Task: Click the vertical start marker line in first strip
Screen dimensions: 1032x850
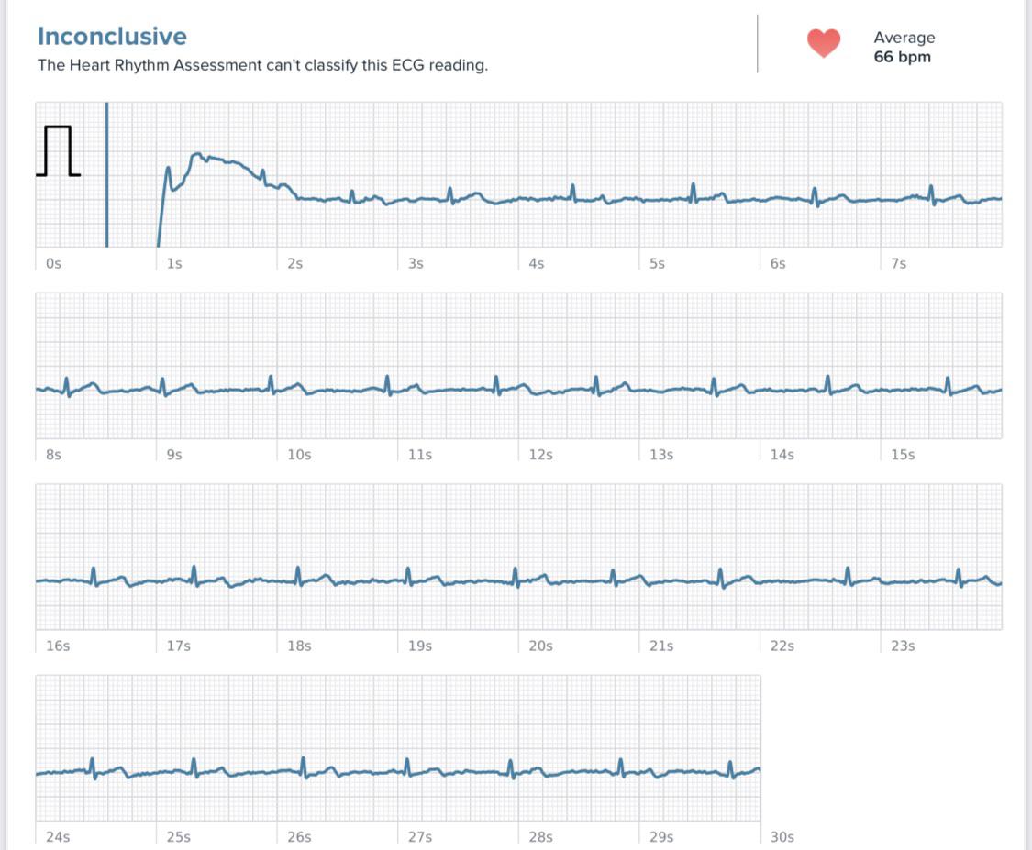Action: (106, 175)
